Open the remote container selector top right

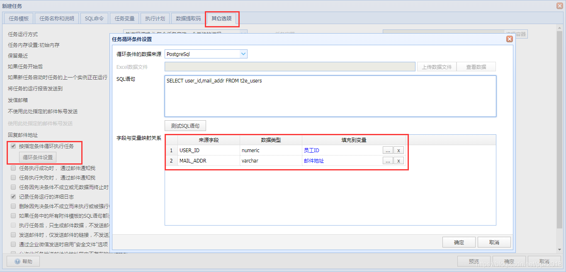click(x=517, y=34)
